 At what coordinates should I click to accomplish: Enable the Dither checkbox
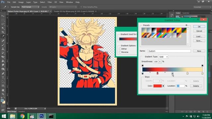[x=120, y=49]
